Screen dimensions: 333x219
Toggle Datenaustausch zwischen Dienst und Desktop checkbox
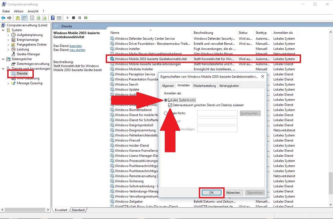point(170,105)
